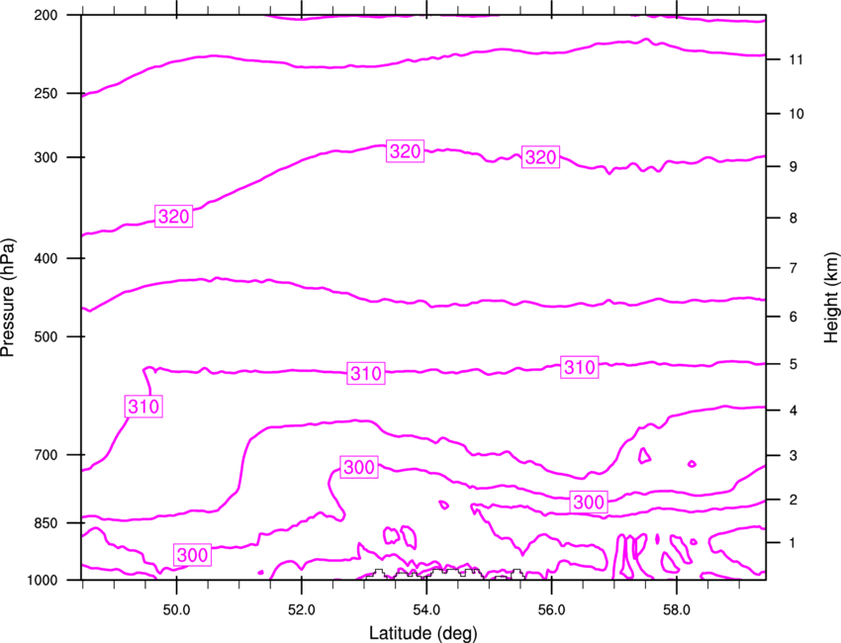Pick the 10 km height tick label
The image size is (841, 643).
point(796,114)
